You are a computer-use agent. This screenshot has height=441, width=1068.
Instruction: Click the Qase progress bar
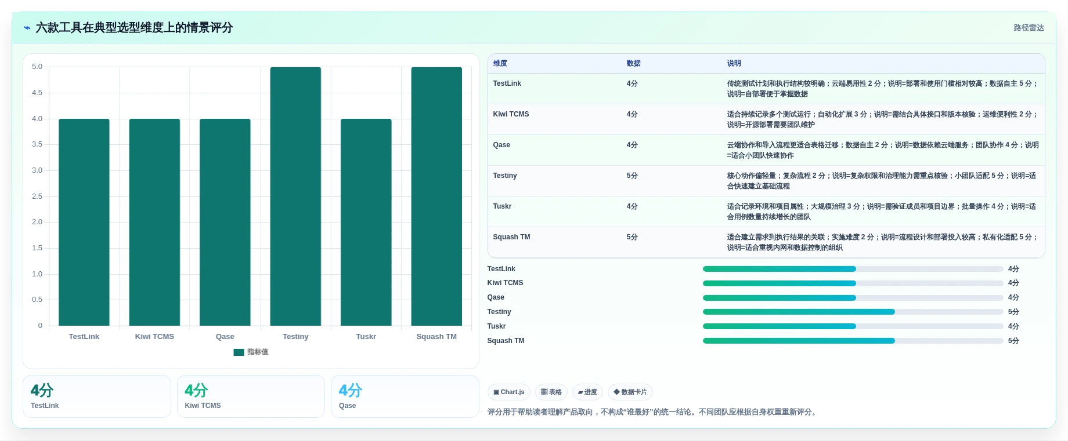click(x=853, y=298)
